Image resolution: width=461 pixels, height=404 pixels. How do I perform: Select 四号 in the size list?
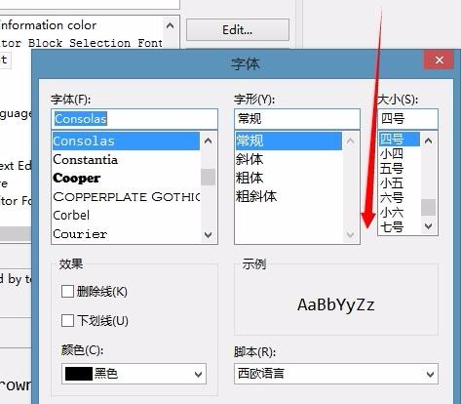point(400,140)
